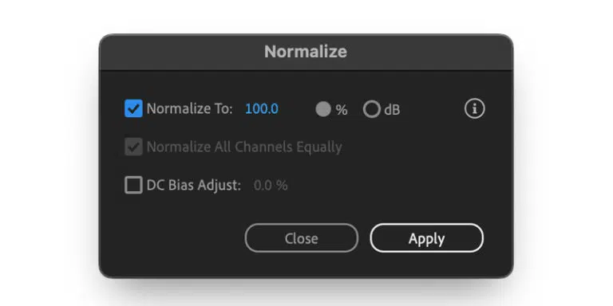The width and height of the screenshot is (613, 306).
Task: Uncheck the Normalize To checkbox
Action: tap(133, 108)
